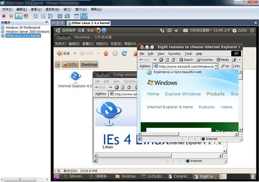Select Other Linux 2.4.x kernel favorite
Viewport: 259px width, 182px height.
point(23,36)
